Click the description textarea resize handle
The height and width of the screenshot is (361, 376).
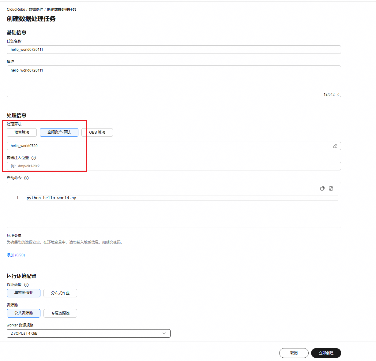click(338, 95)
